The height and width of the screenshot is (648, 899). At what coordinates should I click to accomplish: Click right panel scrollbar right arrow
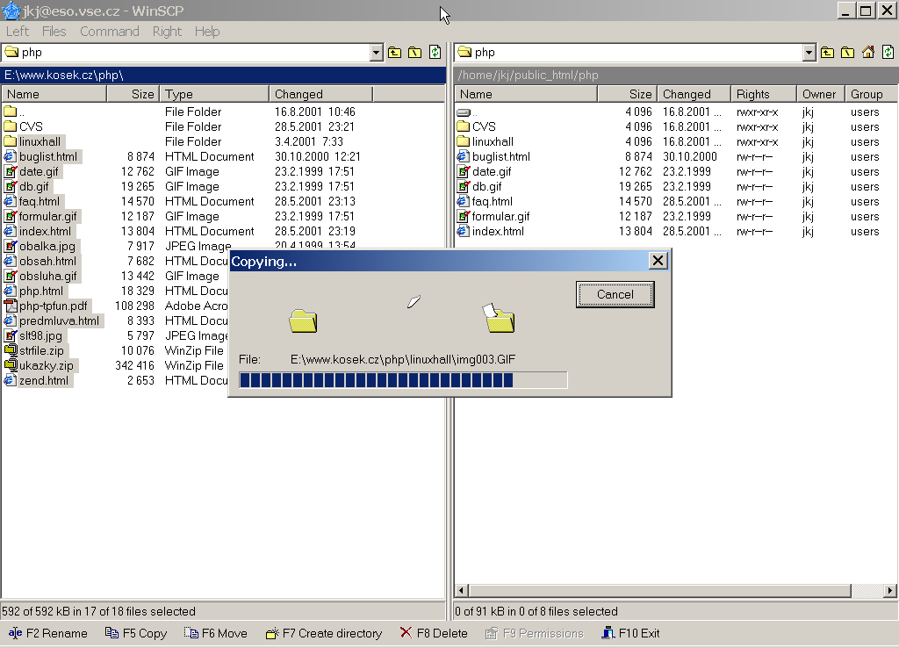point(889,590)
